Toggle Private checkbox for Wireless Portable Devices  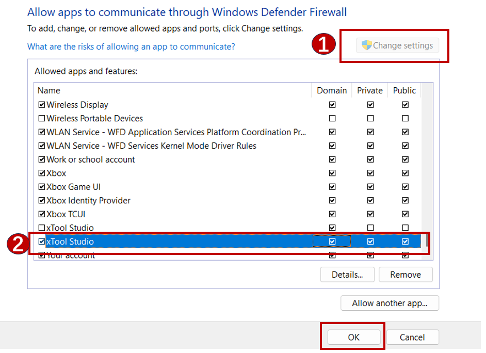coord(370,118)
